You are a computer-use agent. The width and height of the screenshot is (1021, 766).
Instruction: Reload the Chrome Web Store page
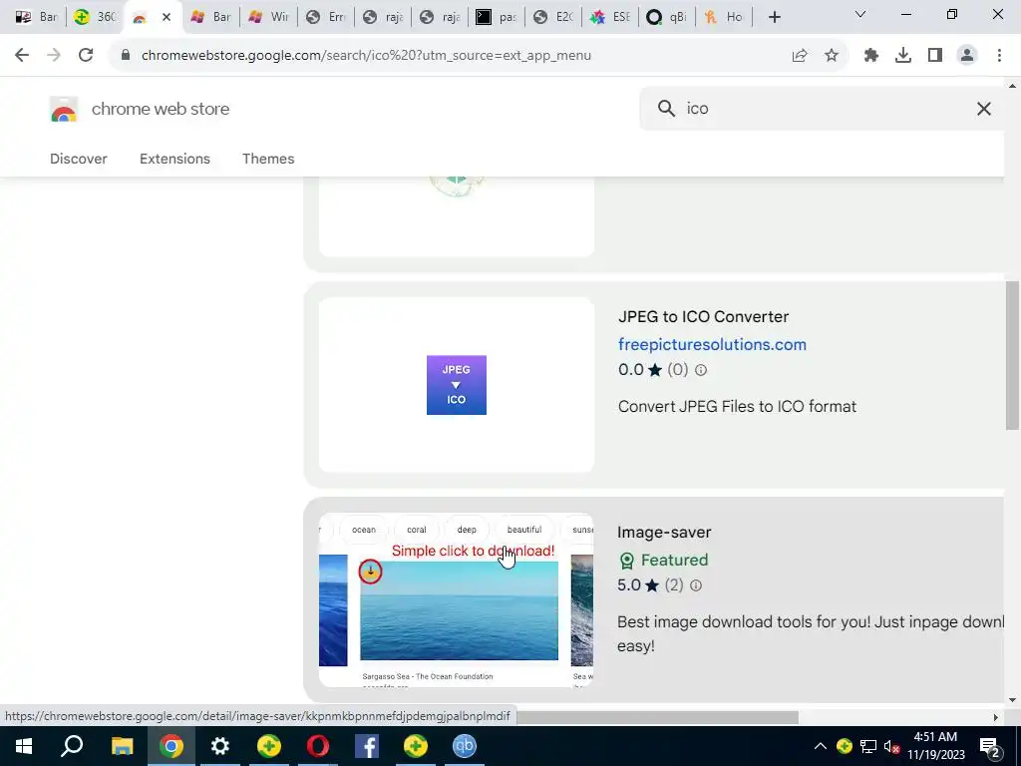coord(86,56)
